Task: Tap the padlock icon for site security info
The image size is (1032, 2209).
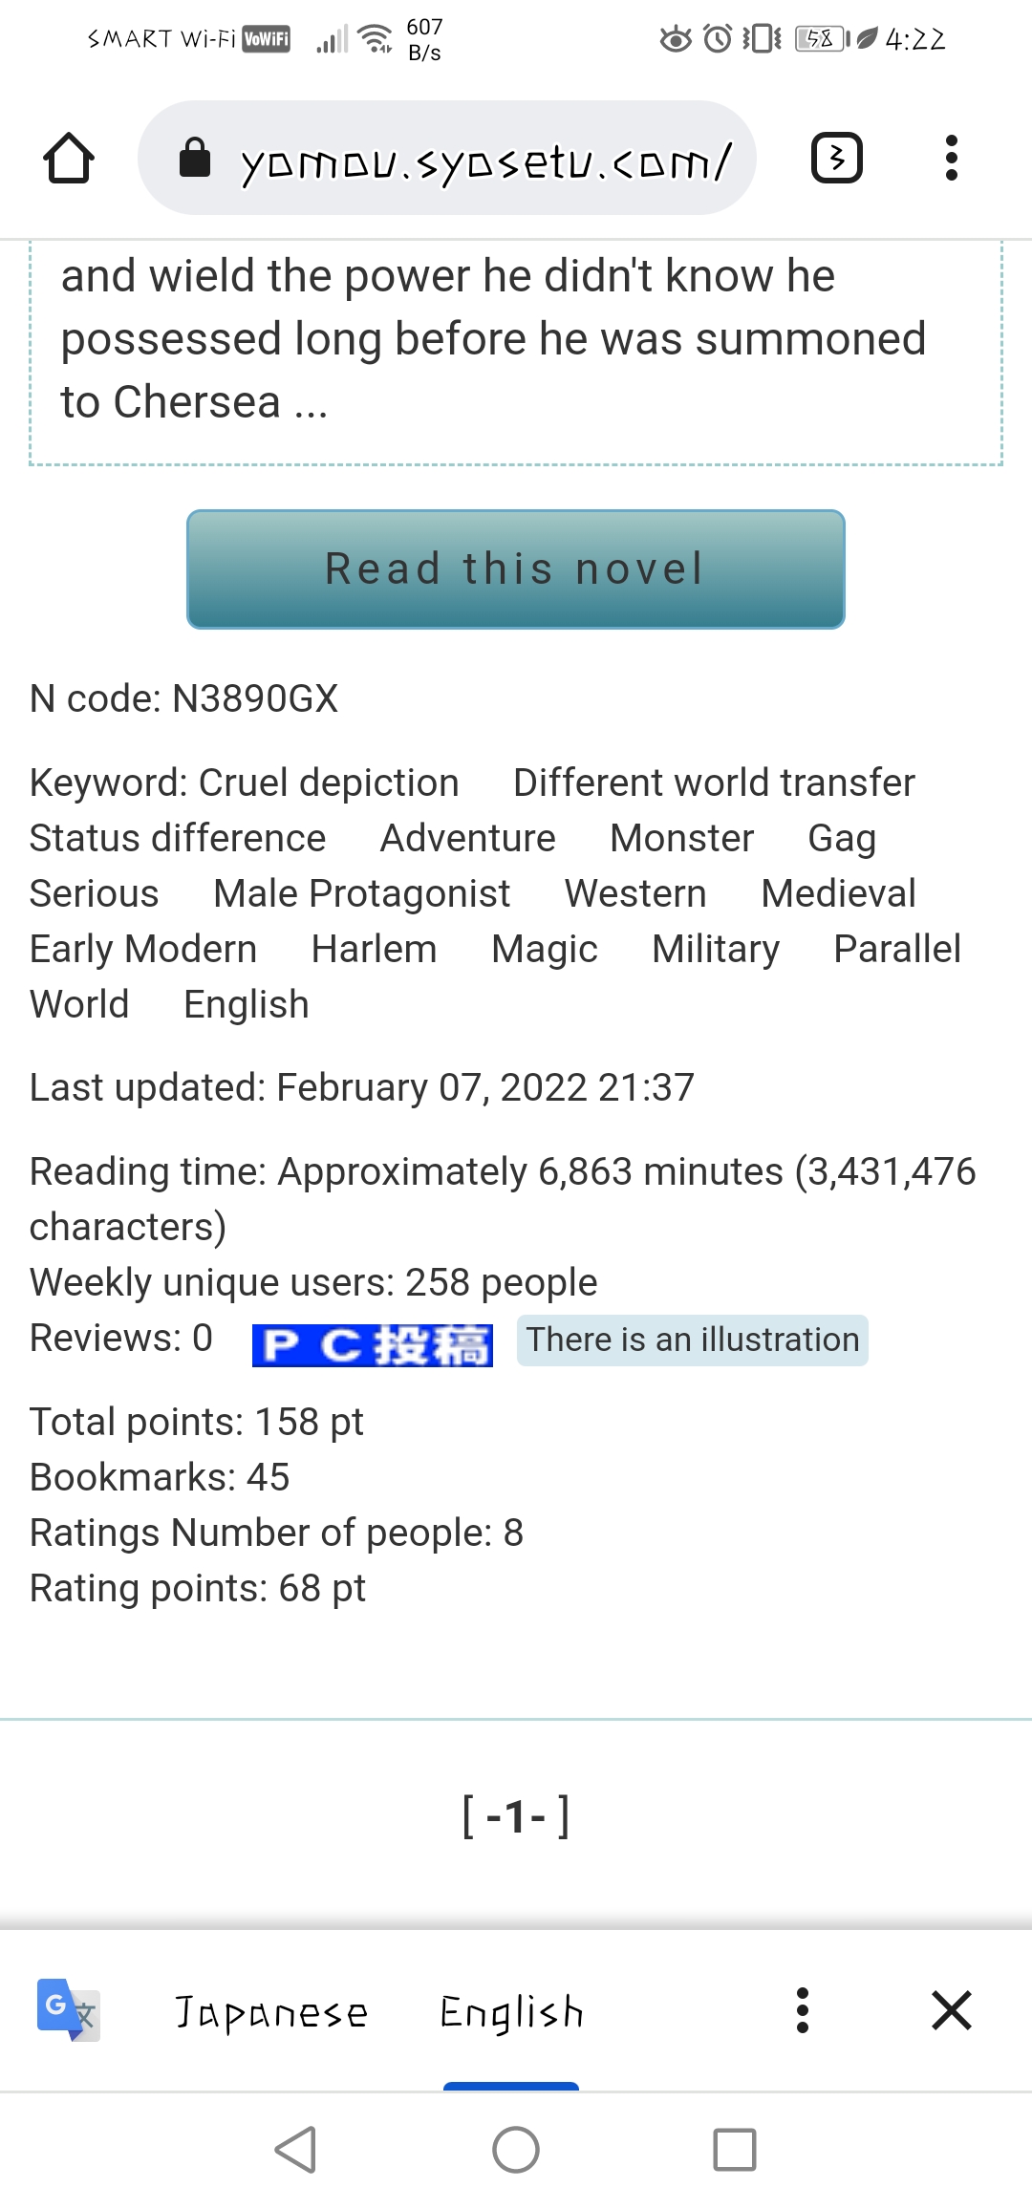Action: (198, 157)
